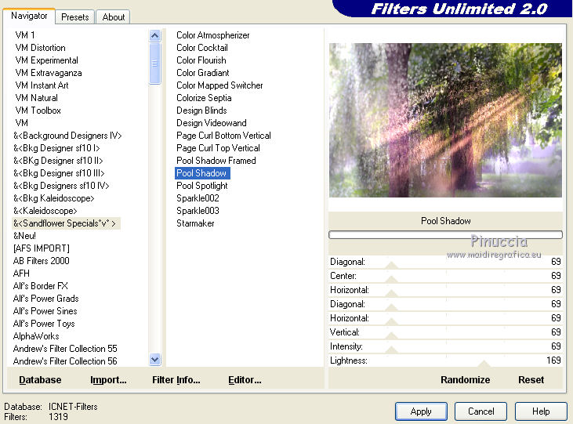
Task: Click the Apply button
Action: point(421,411)
